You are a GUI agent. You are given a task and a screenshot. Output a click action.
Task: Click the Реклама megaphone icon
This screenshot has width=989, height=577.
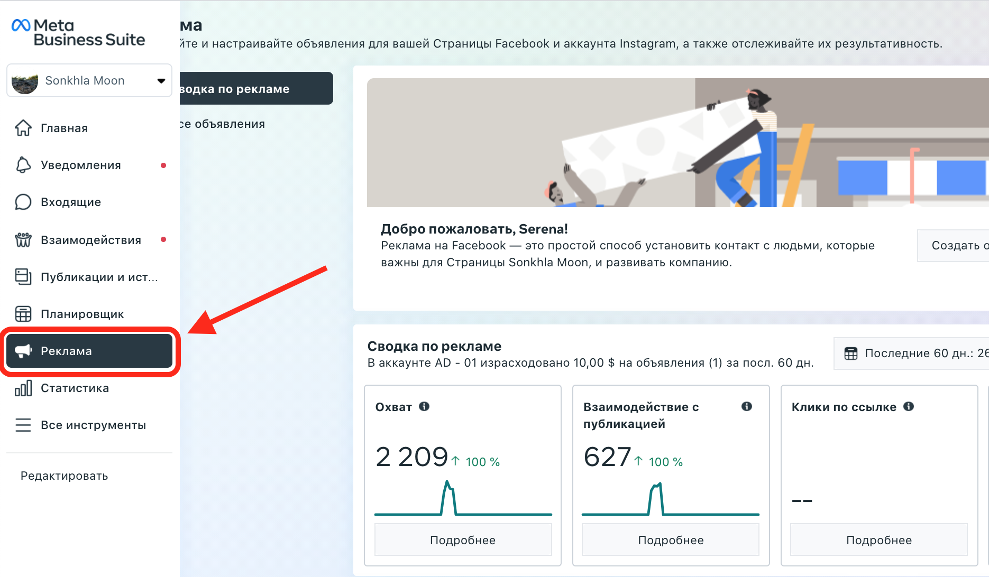tap(23, 351)
